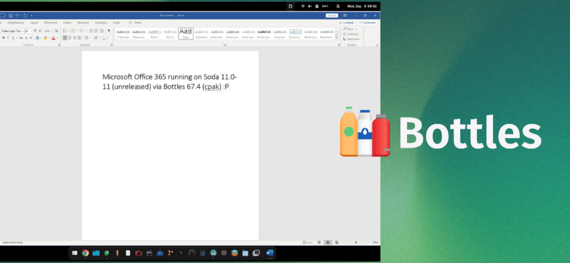Open the Layout ribbon tab
The height and width of the screenshot is (263, 570).
34,22
